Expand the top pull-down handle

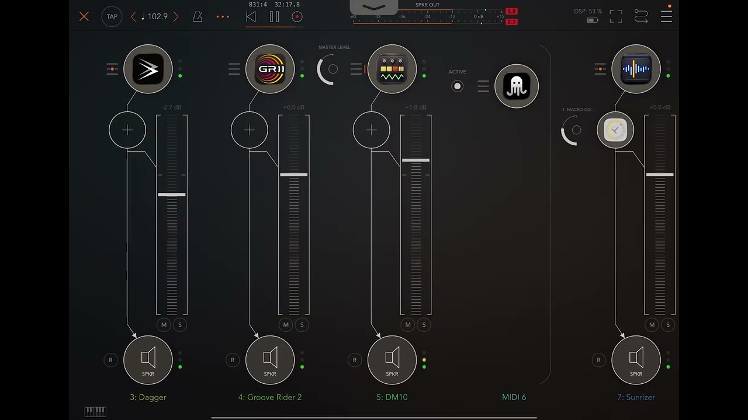coord(374,7)
